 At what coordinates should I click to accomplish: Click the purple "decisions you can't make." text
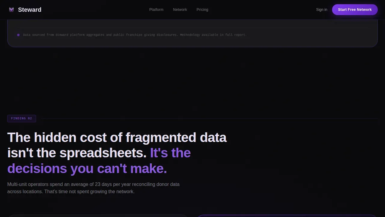tap(87, 168)
